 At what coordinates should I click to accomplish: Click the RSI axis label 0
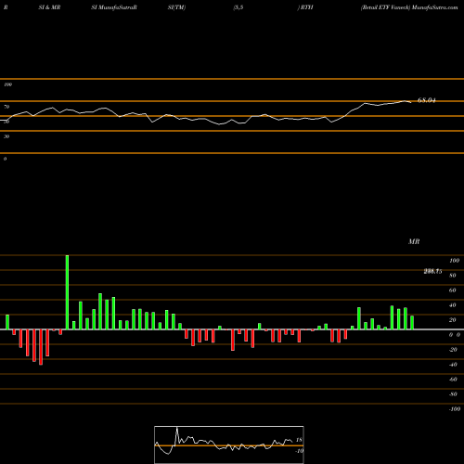coord(6,159)
